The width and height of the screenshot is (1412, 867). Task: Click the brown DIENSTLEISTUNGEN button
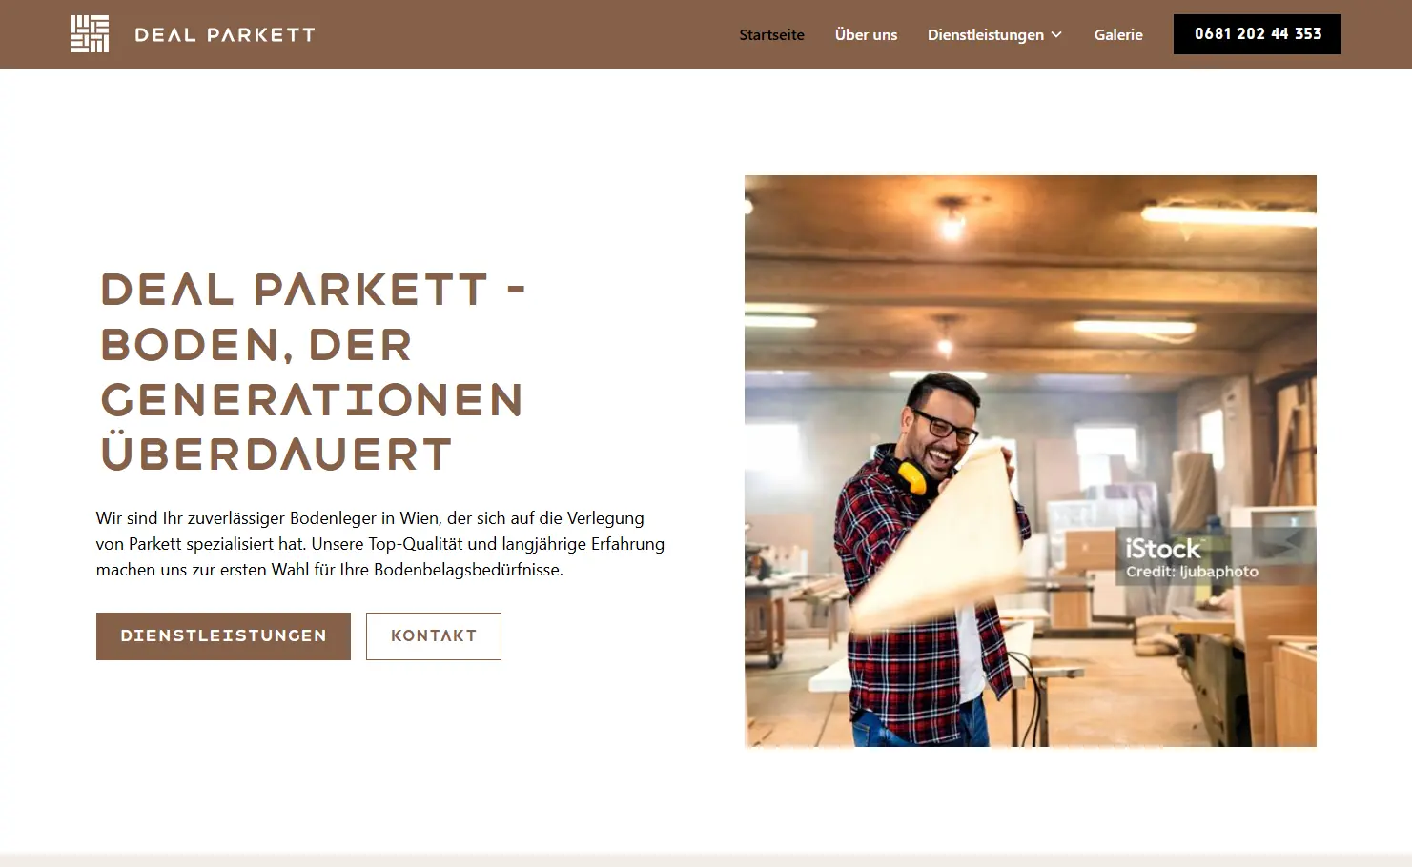pyautogui.click(x=223, y=636)
